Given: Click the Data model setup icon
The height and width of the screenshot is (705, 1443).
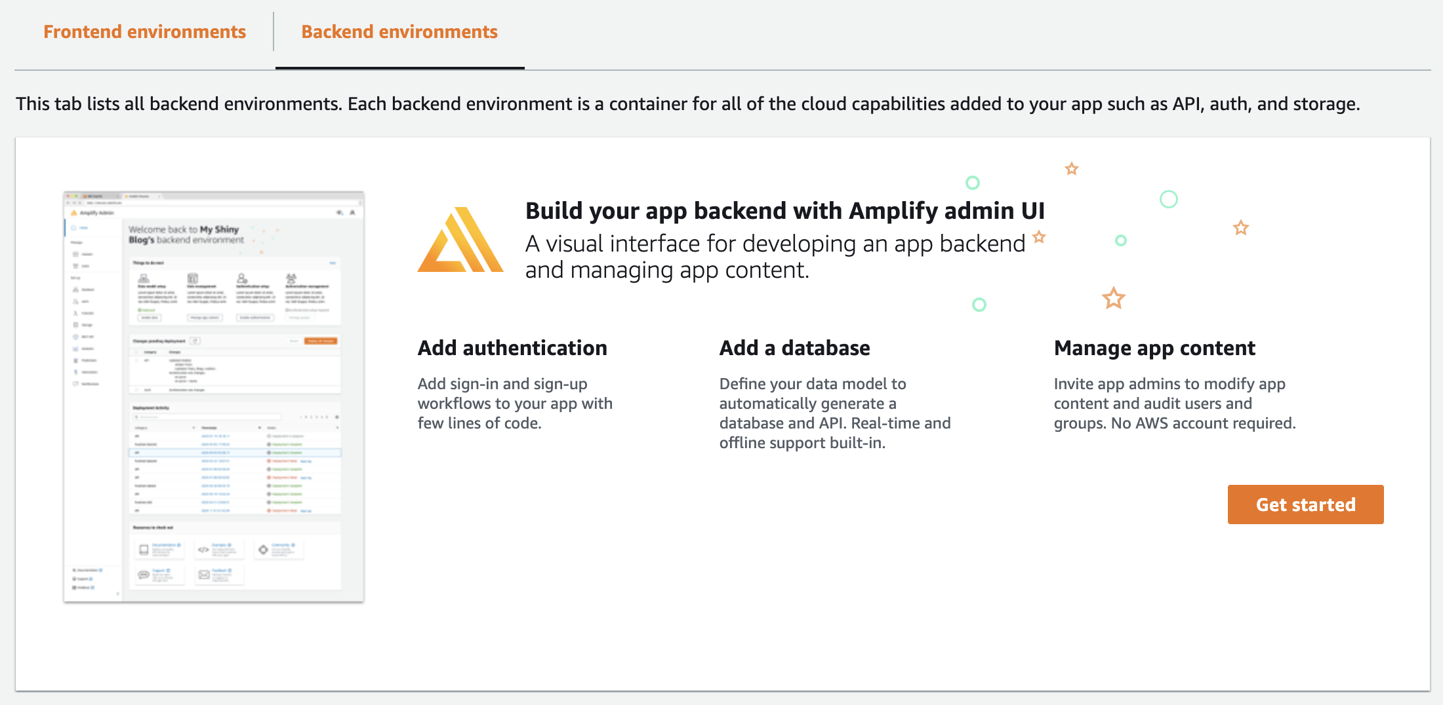Looking at the screenshot, I should pyautogui.click(x=144, y=278).
